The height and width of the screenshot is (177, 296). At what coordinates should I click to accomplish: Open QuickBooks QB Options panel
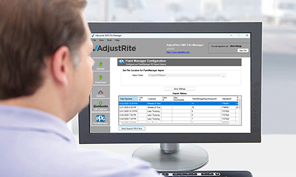(101, 106)
